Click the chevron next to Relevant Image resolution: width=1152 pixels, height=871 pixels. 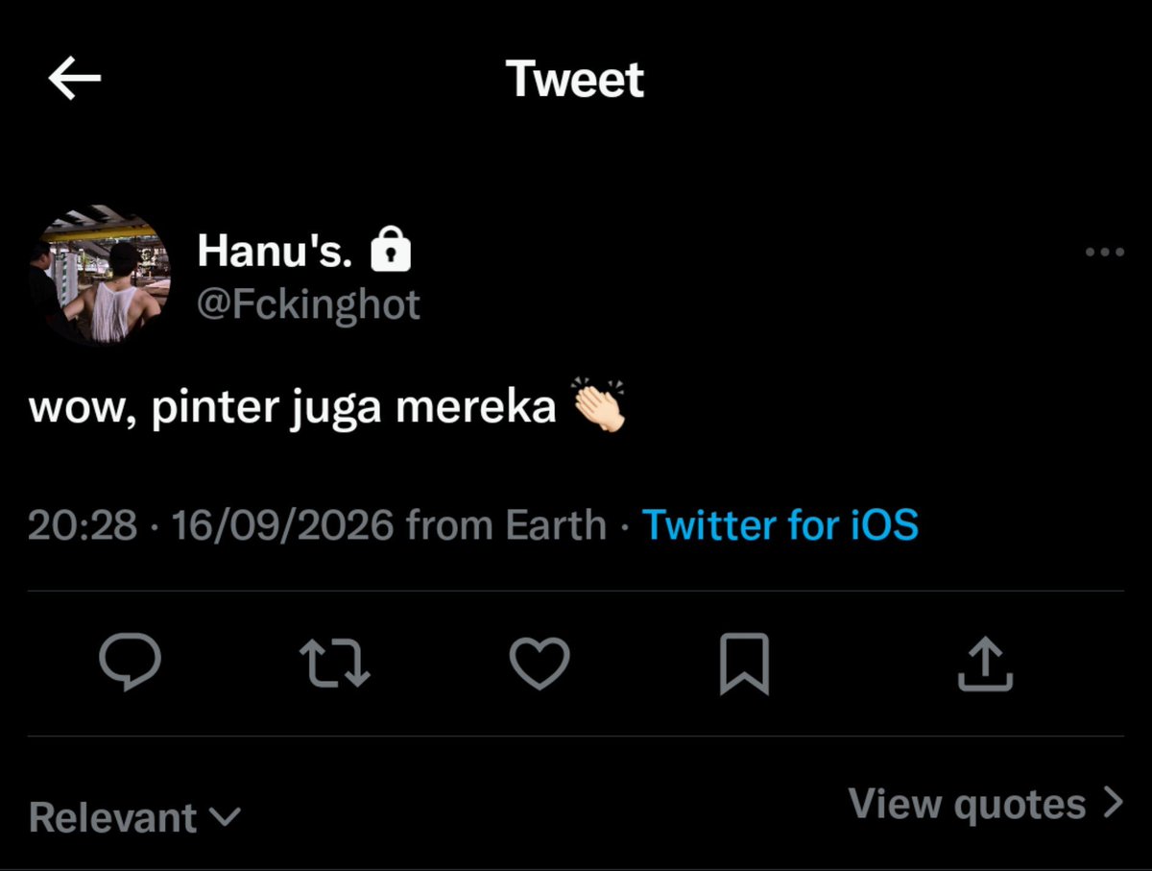point(225,818)
